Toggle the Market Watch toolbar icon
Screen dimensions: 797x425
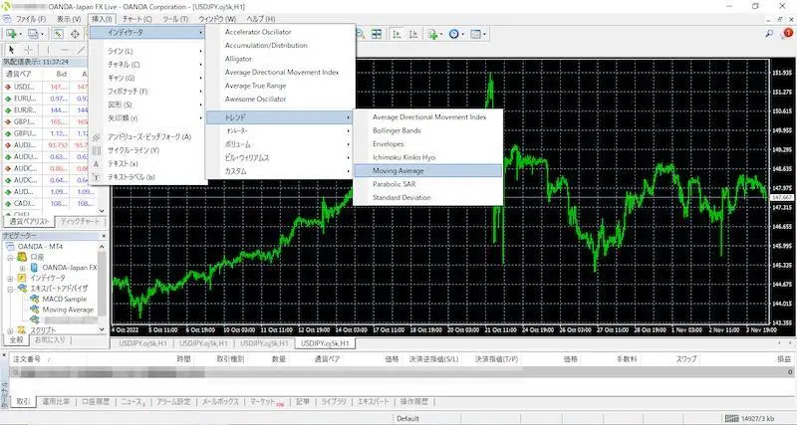coord(59,34)
